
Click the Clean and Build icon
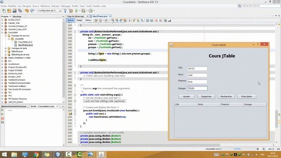point(71,11)
